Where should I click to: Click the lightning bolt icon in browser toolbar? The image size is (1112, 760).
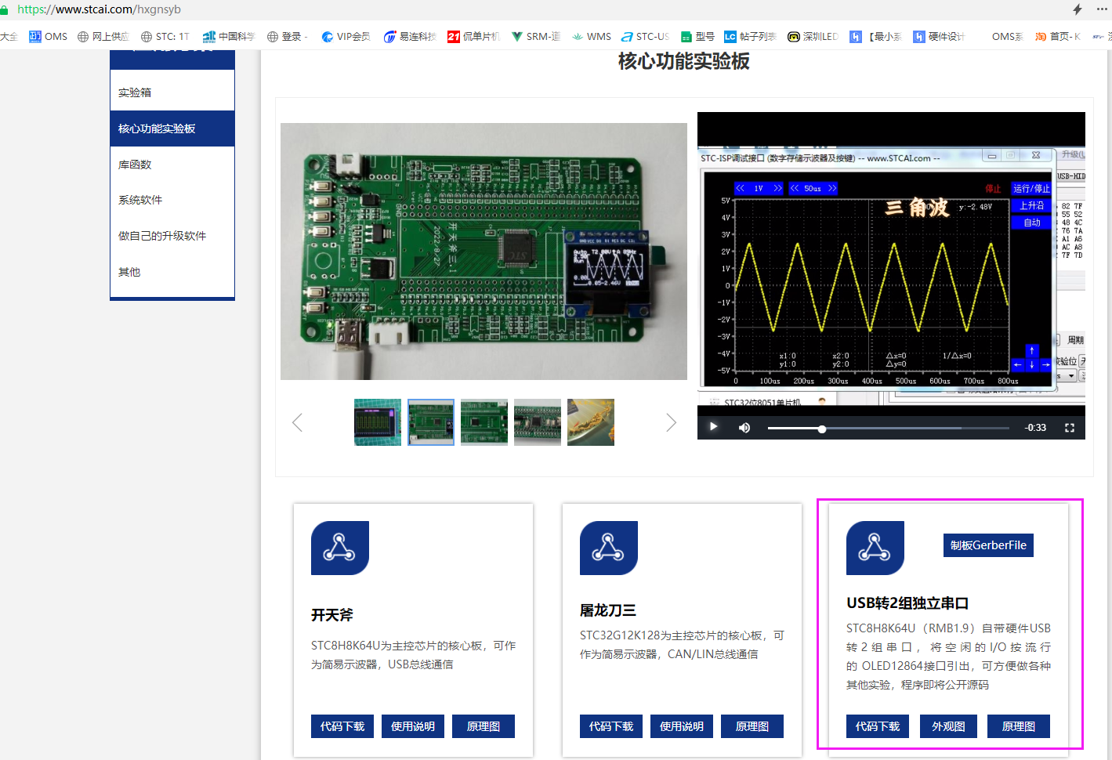1078,9
